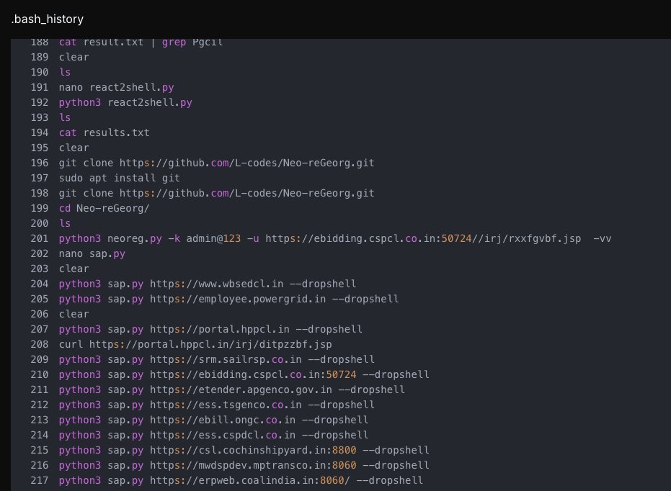Click the ebidding.cspcl.co.in:50724 sap.py command on line 210
671x491 pixels.
(x=244, y=375)
